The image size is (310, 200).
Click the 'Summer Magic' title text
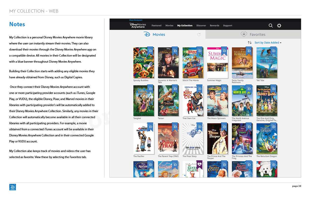pos(214,81)
